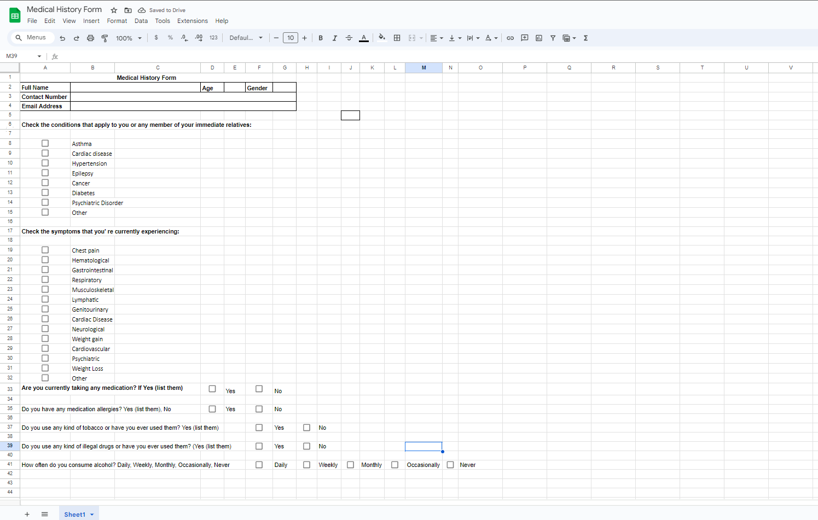Click the document title Medical History Form

[64, 9]
